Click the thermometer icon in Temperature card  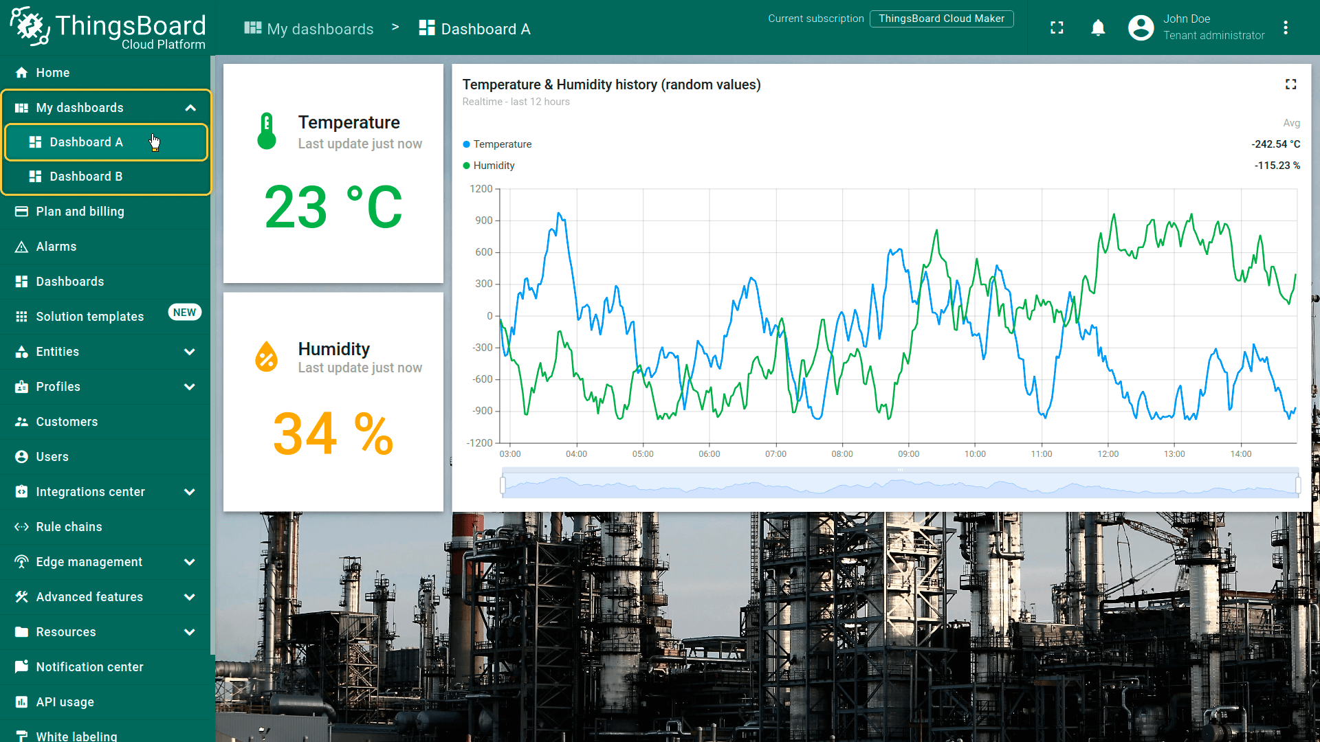(x=267, y=131)
